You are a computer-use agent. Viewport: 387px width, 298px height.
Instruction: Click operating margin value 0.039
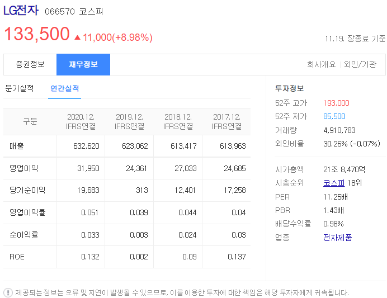coord(139,212)
